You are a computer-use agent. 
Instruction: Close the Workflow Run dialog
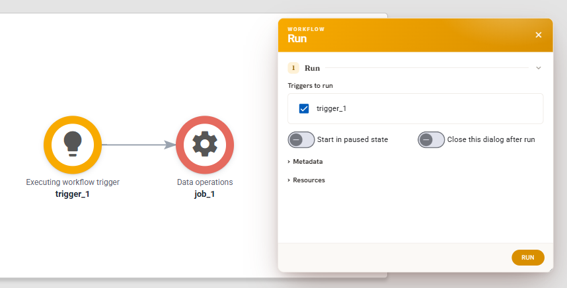539,35
